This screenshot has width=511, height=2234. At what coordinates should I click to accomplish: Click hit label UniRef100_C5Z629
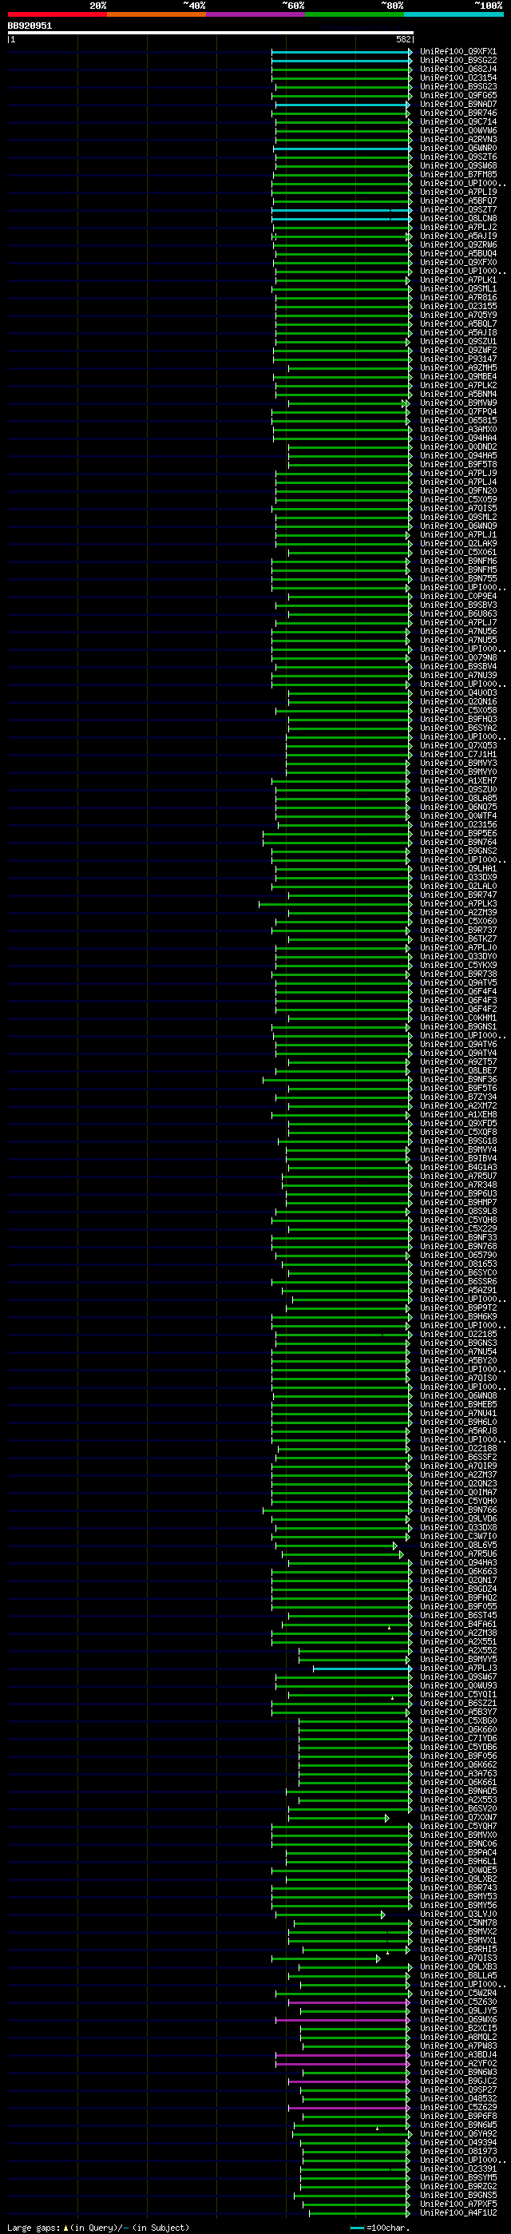458,2109
